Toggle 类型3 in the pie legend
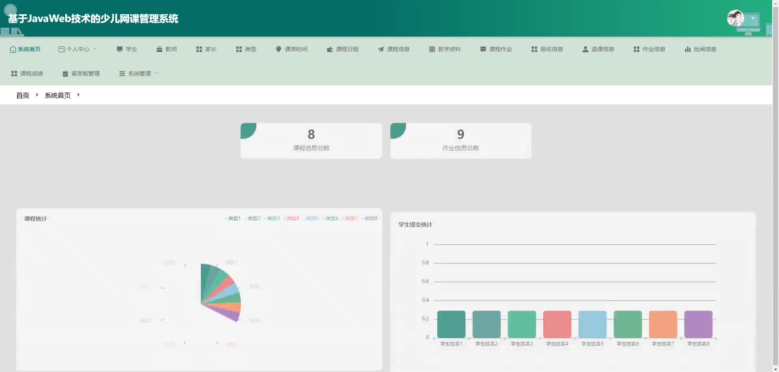 pos(272,218)
